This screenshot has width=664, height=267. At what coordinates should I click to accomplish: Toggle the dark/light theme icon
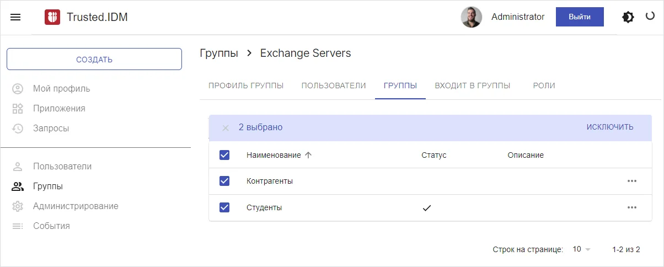(628, 17)
